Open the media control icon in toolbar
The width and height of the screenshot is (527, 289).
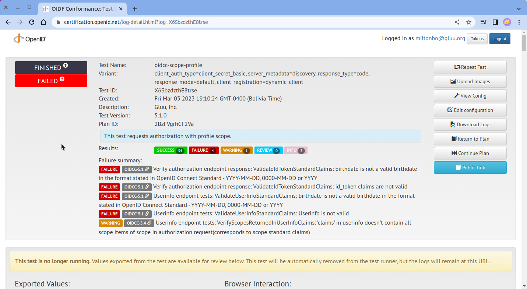[x=484, y=22]
